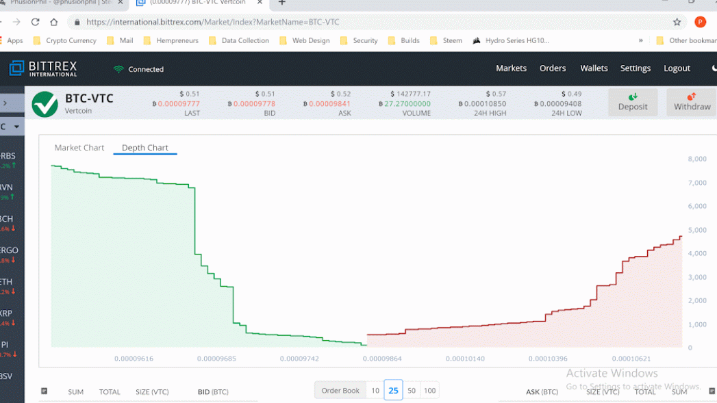Open a new browser tab
Screen dimensions: 717x403
coord(281,3)
